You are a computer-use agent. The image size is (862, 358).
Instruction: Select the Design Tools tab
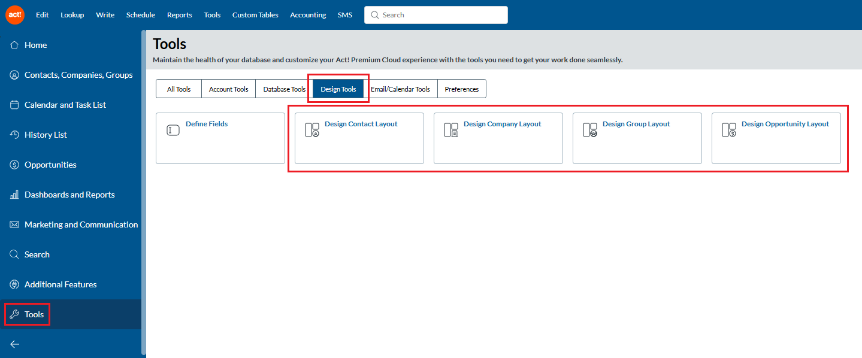point(338,89)
